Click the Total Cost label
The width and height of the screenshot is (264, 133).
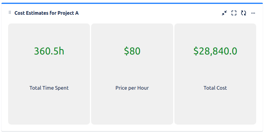click(215, 88)
